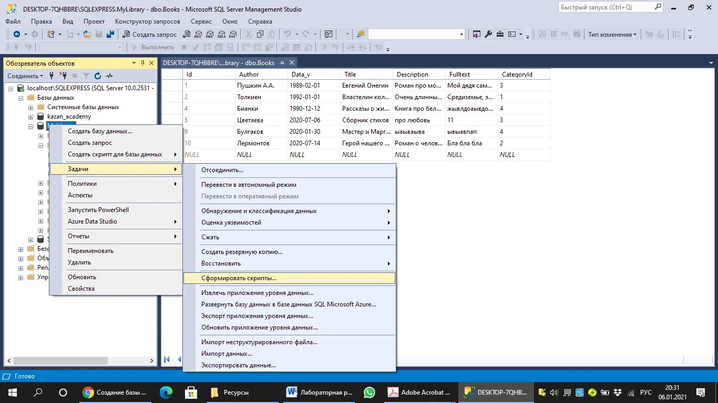The image size is (718, 403).
Task: Click the toolbox briefcase icon
Action: click(x=500, y=34)
